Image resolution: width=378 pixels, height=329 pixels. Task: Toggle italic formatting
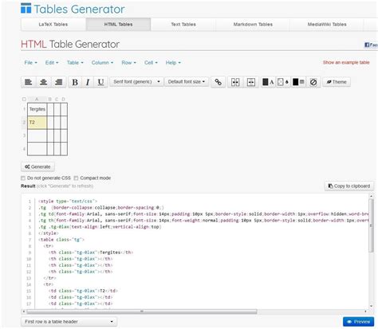[88, 82]
